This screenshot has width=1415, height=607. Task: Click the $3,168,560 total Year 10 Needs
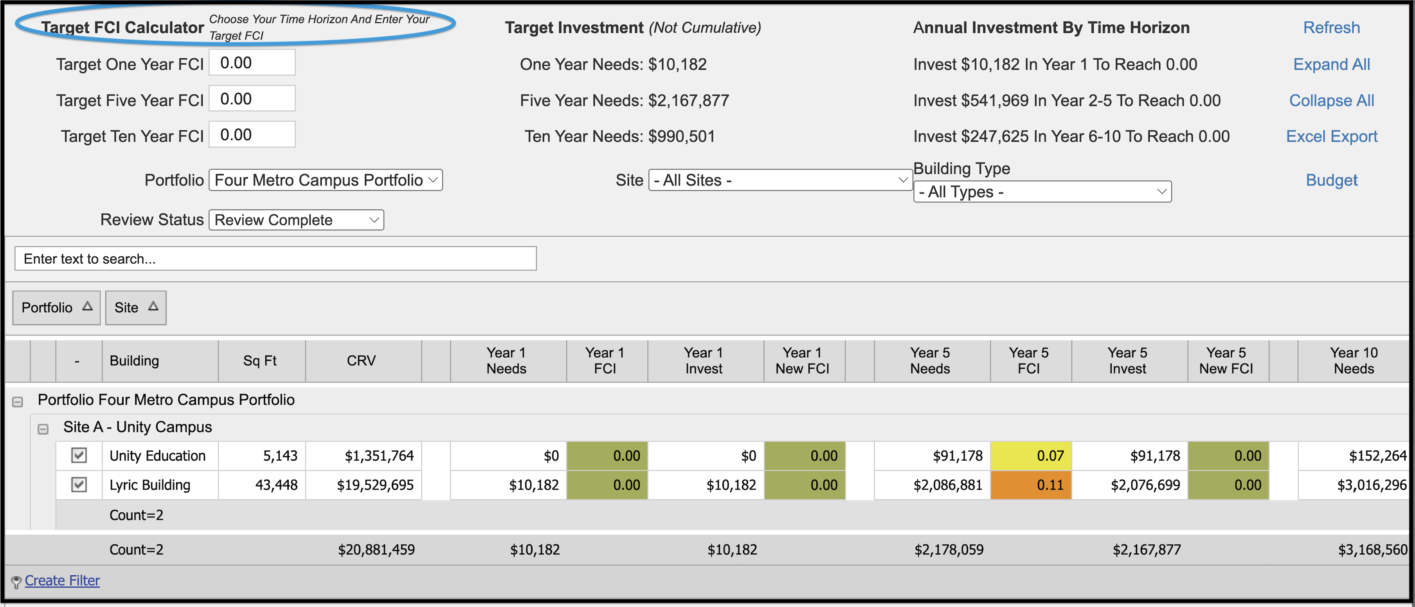click(x=1373, y=550)
